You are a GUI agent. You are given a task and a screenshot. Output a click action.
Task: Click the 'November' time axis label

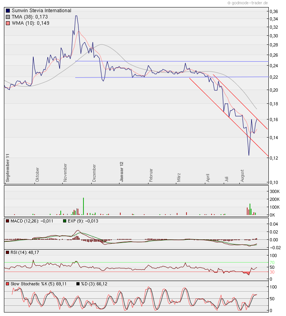(x=65, y=173)
